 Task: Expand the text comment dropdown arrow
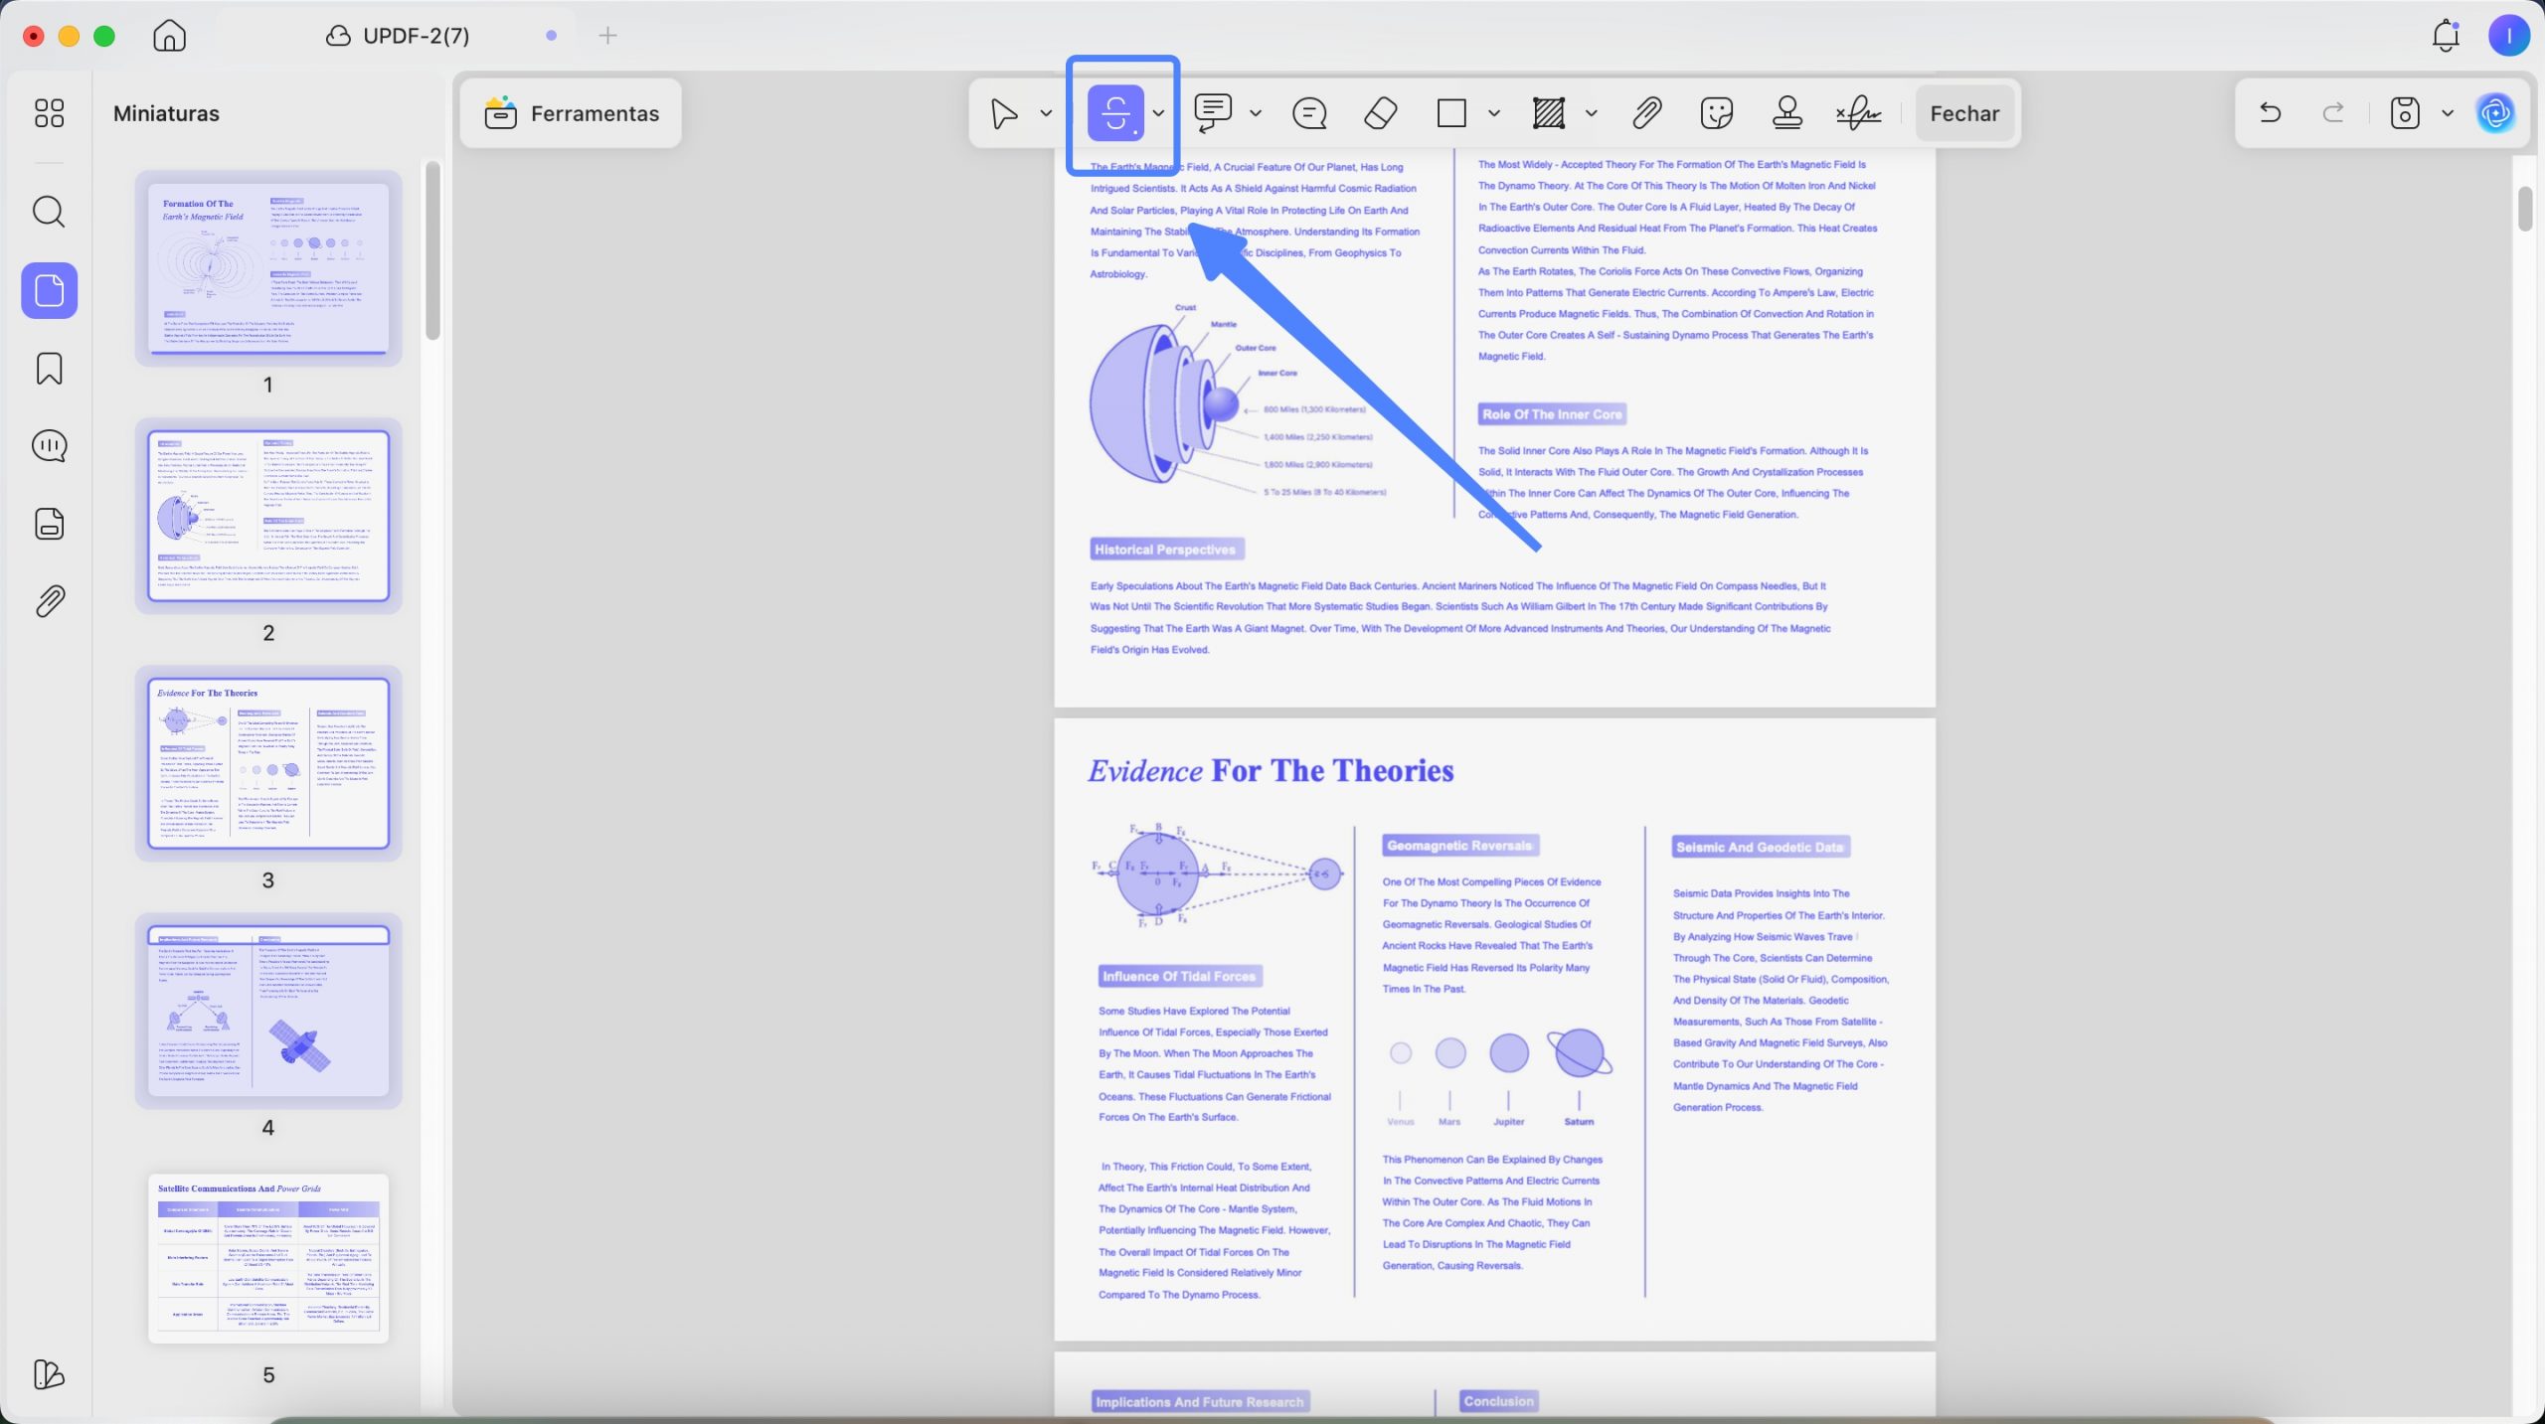click(1256, 113)
